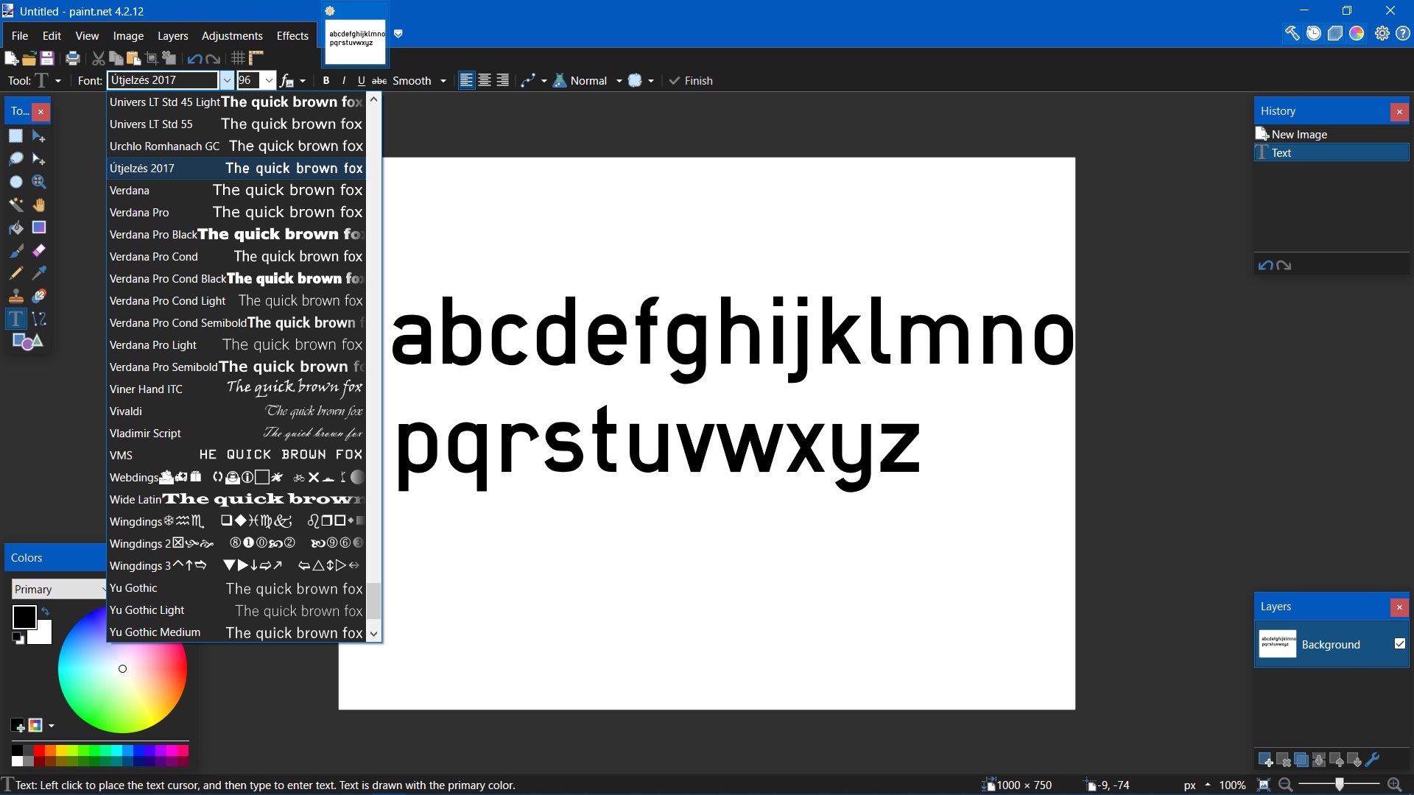Click the primary black color swatch

click(24, 617)
